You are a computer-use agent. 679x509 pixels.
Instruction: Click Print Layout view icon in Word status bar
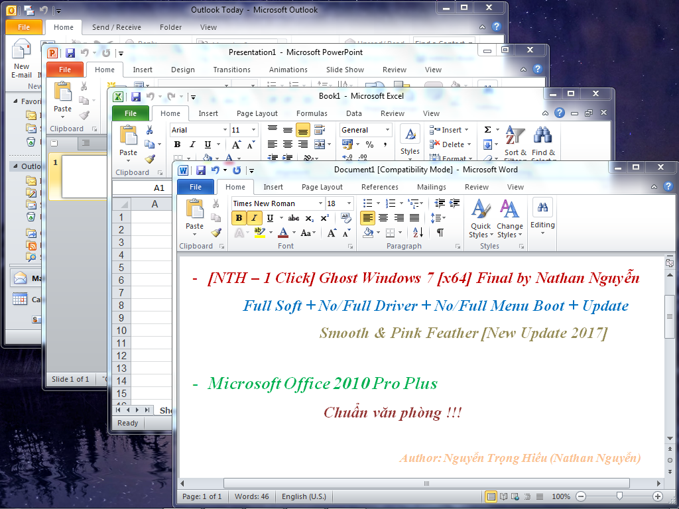(x=491, y=496)
